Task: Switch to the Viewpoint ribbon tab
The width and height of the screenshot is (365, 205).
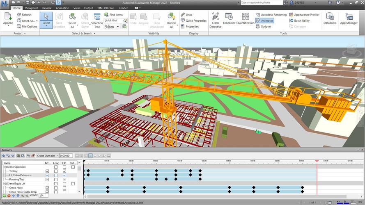Action: 31,8
